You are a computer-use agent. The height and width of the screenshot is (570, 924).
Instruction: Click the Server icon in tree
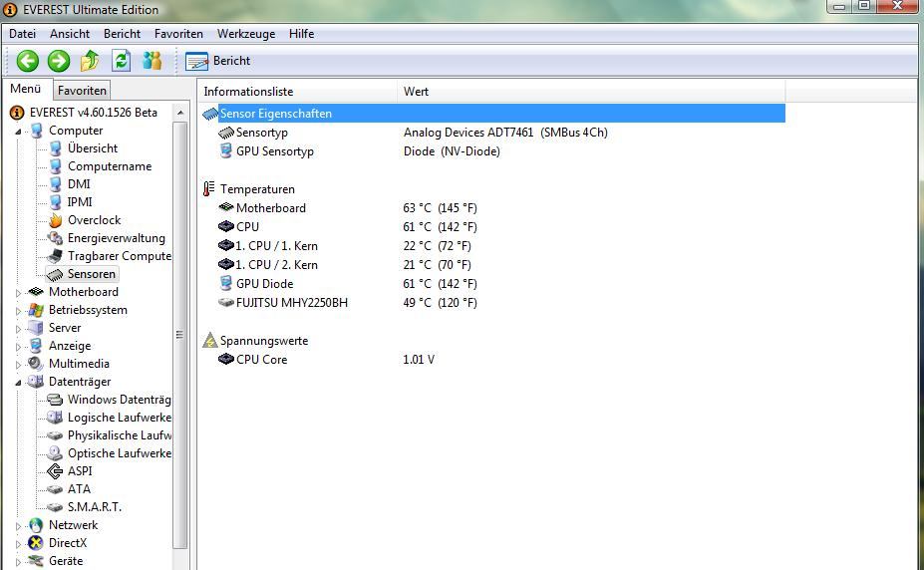(36, 328)
